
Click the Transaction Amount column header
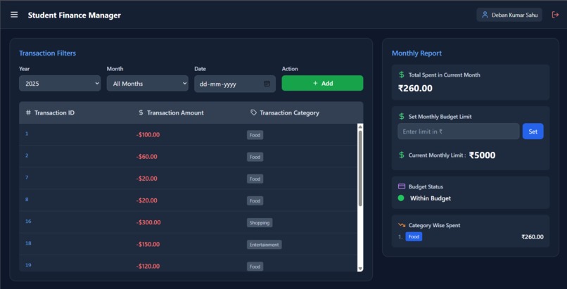(x=175, y=113)
